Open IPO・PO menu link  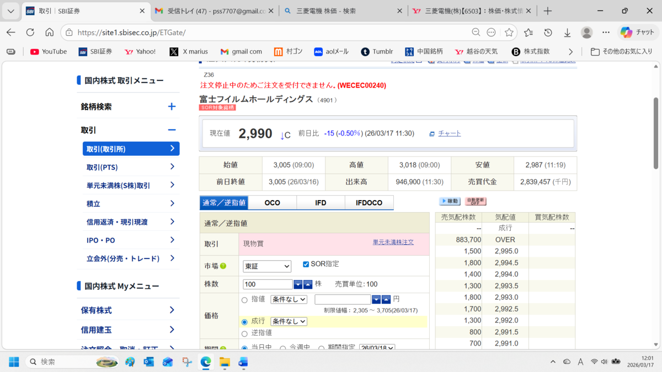pyautogui.click(x=131, y=240)
